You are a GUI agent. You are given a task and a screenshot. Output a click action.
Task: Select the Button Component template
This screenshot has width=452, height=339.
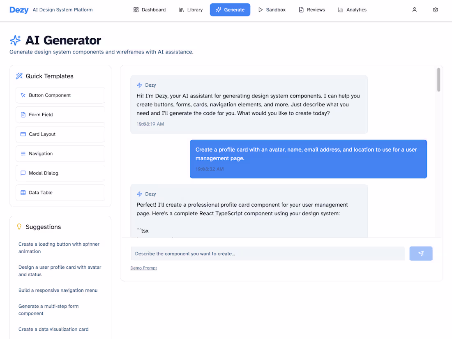coord(60,95)
